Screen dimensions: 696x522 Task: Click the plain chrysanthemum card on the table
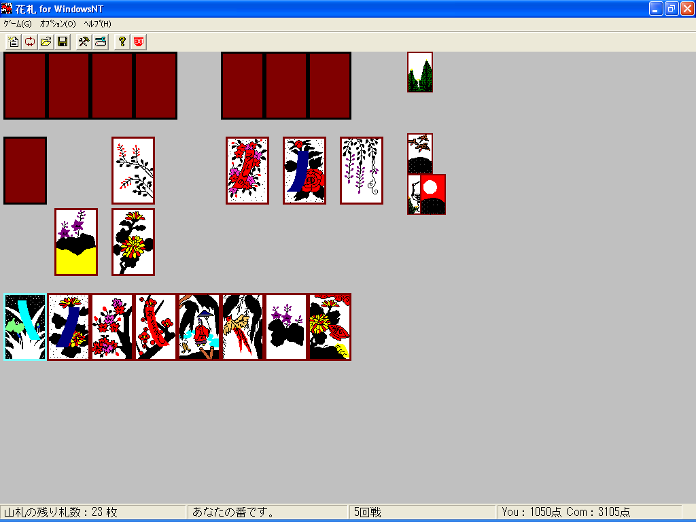pos(133,242)
